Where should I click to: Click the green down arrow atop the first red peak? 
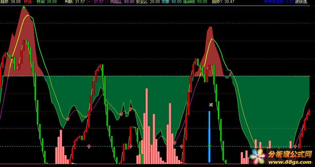coord(24,8)
